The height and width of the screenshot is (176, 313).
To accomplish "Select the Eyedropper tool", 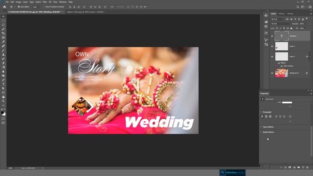I will click(3, 42).
